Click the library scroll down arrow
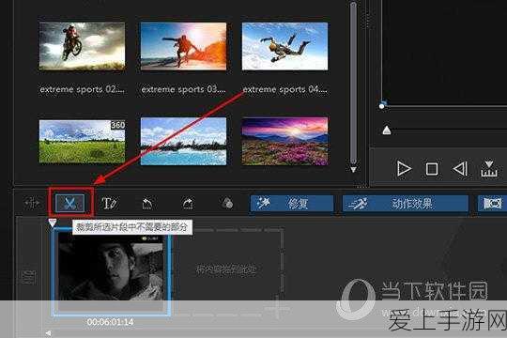Image resolution: width=507 pixels, height=338 pixels. [353, 169]
